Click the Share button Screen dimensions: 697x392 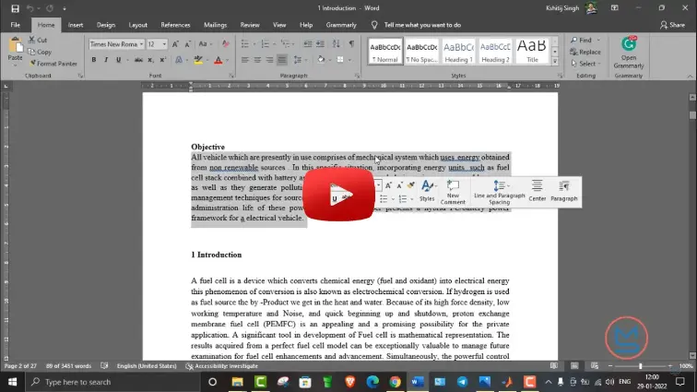point(671,25)
